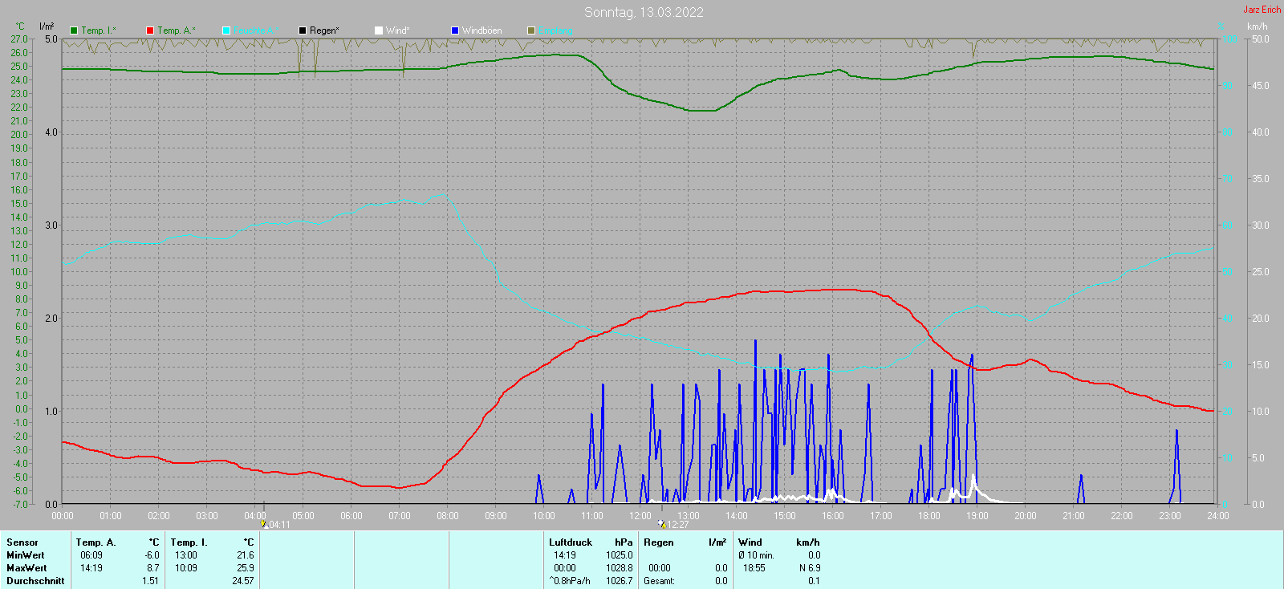Click the chart title Sonntag, 13.03.2022
The height and width of the screenshot is (589, 1284).
click(644, 12)
